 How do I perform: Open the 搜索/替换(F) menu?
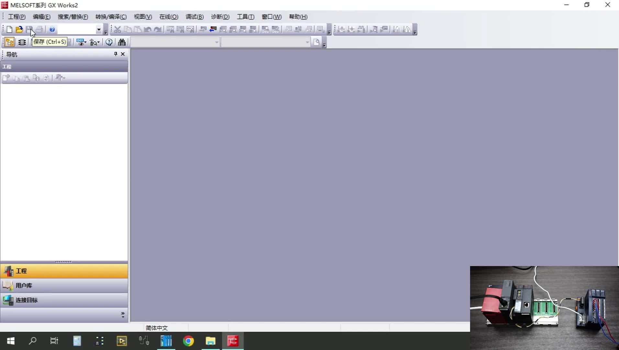pyautogui.click(x=73, y=17)
